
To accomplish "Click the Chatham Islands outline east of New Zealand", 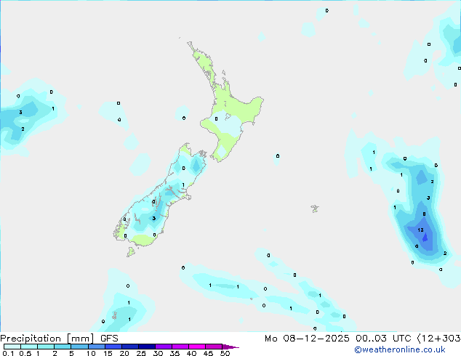I will pos(315,209).
